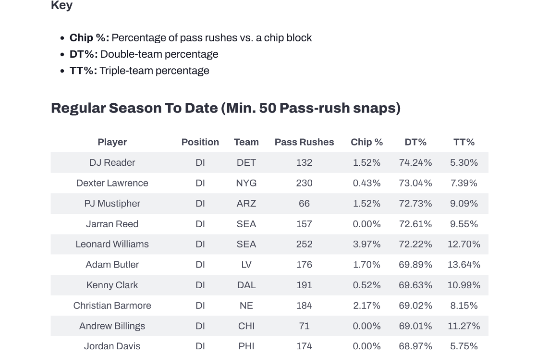
Task: Click the Team column header
Action: point(246,142)
